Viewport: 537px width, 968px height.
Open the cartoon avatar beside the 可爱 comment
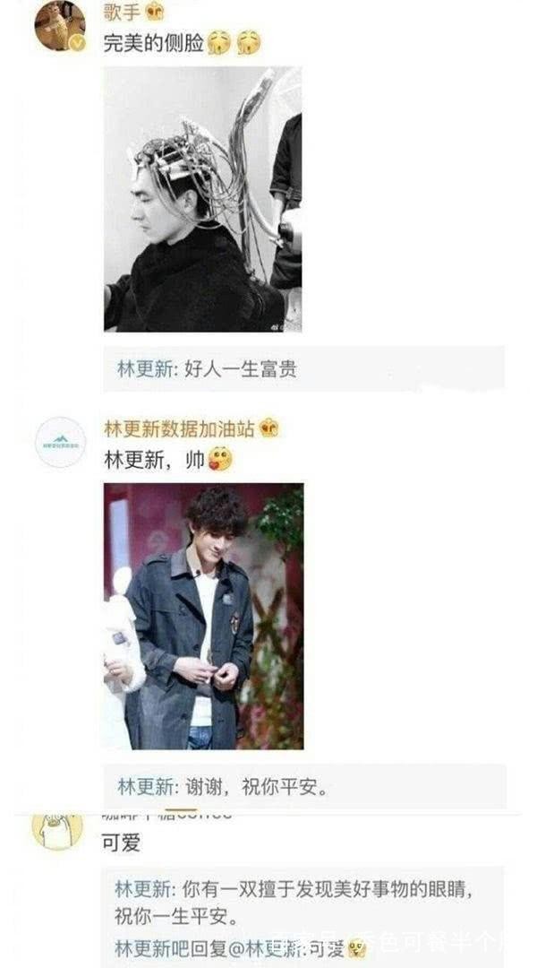tap(57, 831)
